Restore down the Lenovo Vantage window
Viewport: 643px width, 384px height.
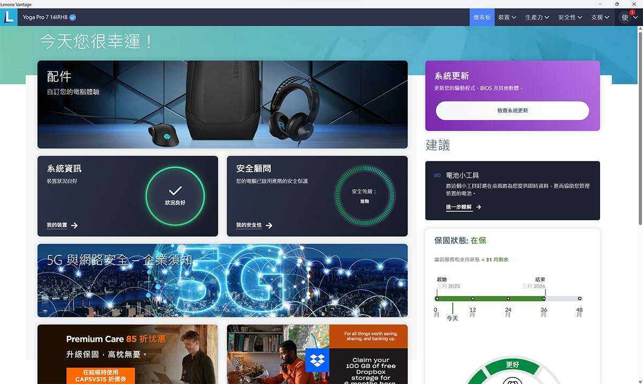click(617, 4)
